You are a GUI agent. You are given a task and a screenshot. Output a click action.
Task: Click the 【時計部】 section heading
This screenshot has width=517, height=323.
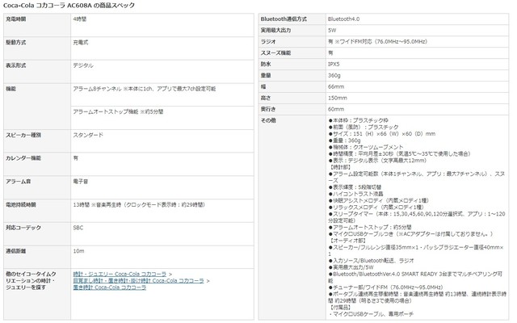339,167
